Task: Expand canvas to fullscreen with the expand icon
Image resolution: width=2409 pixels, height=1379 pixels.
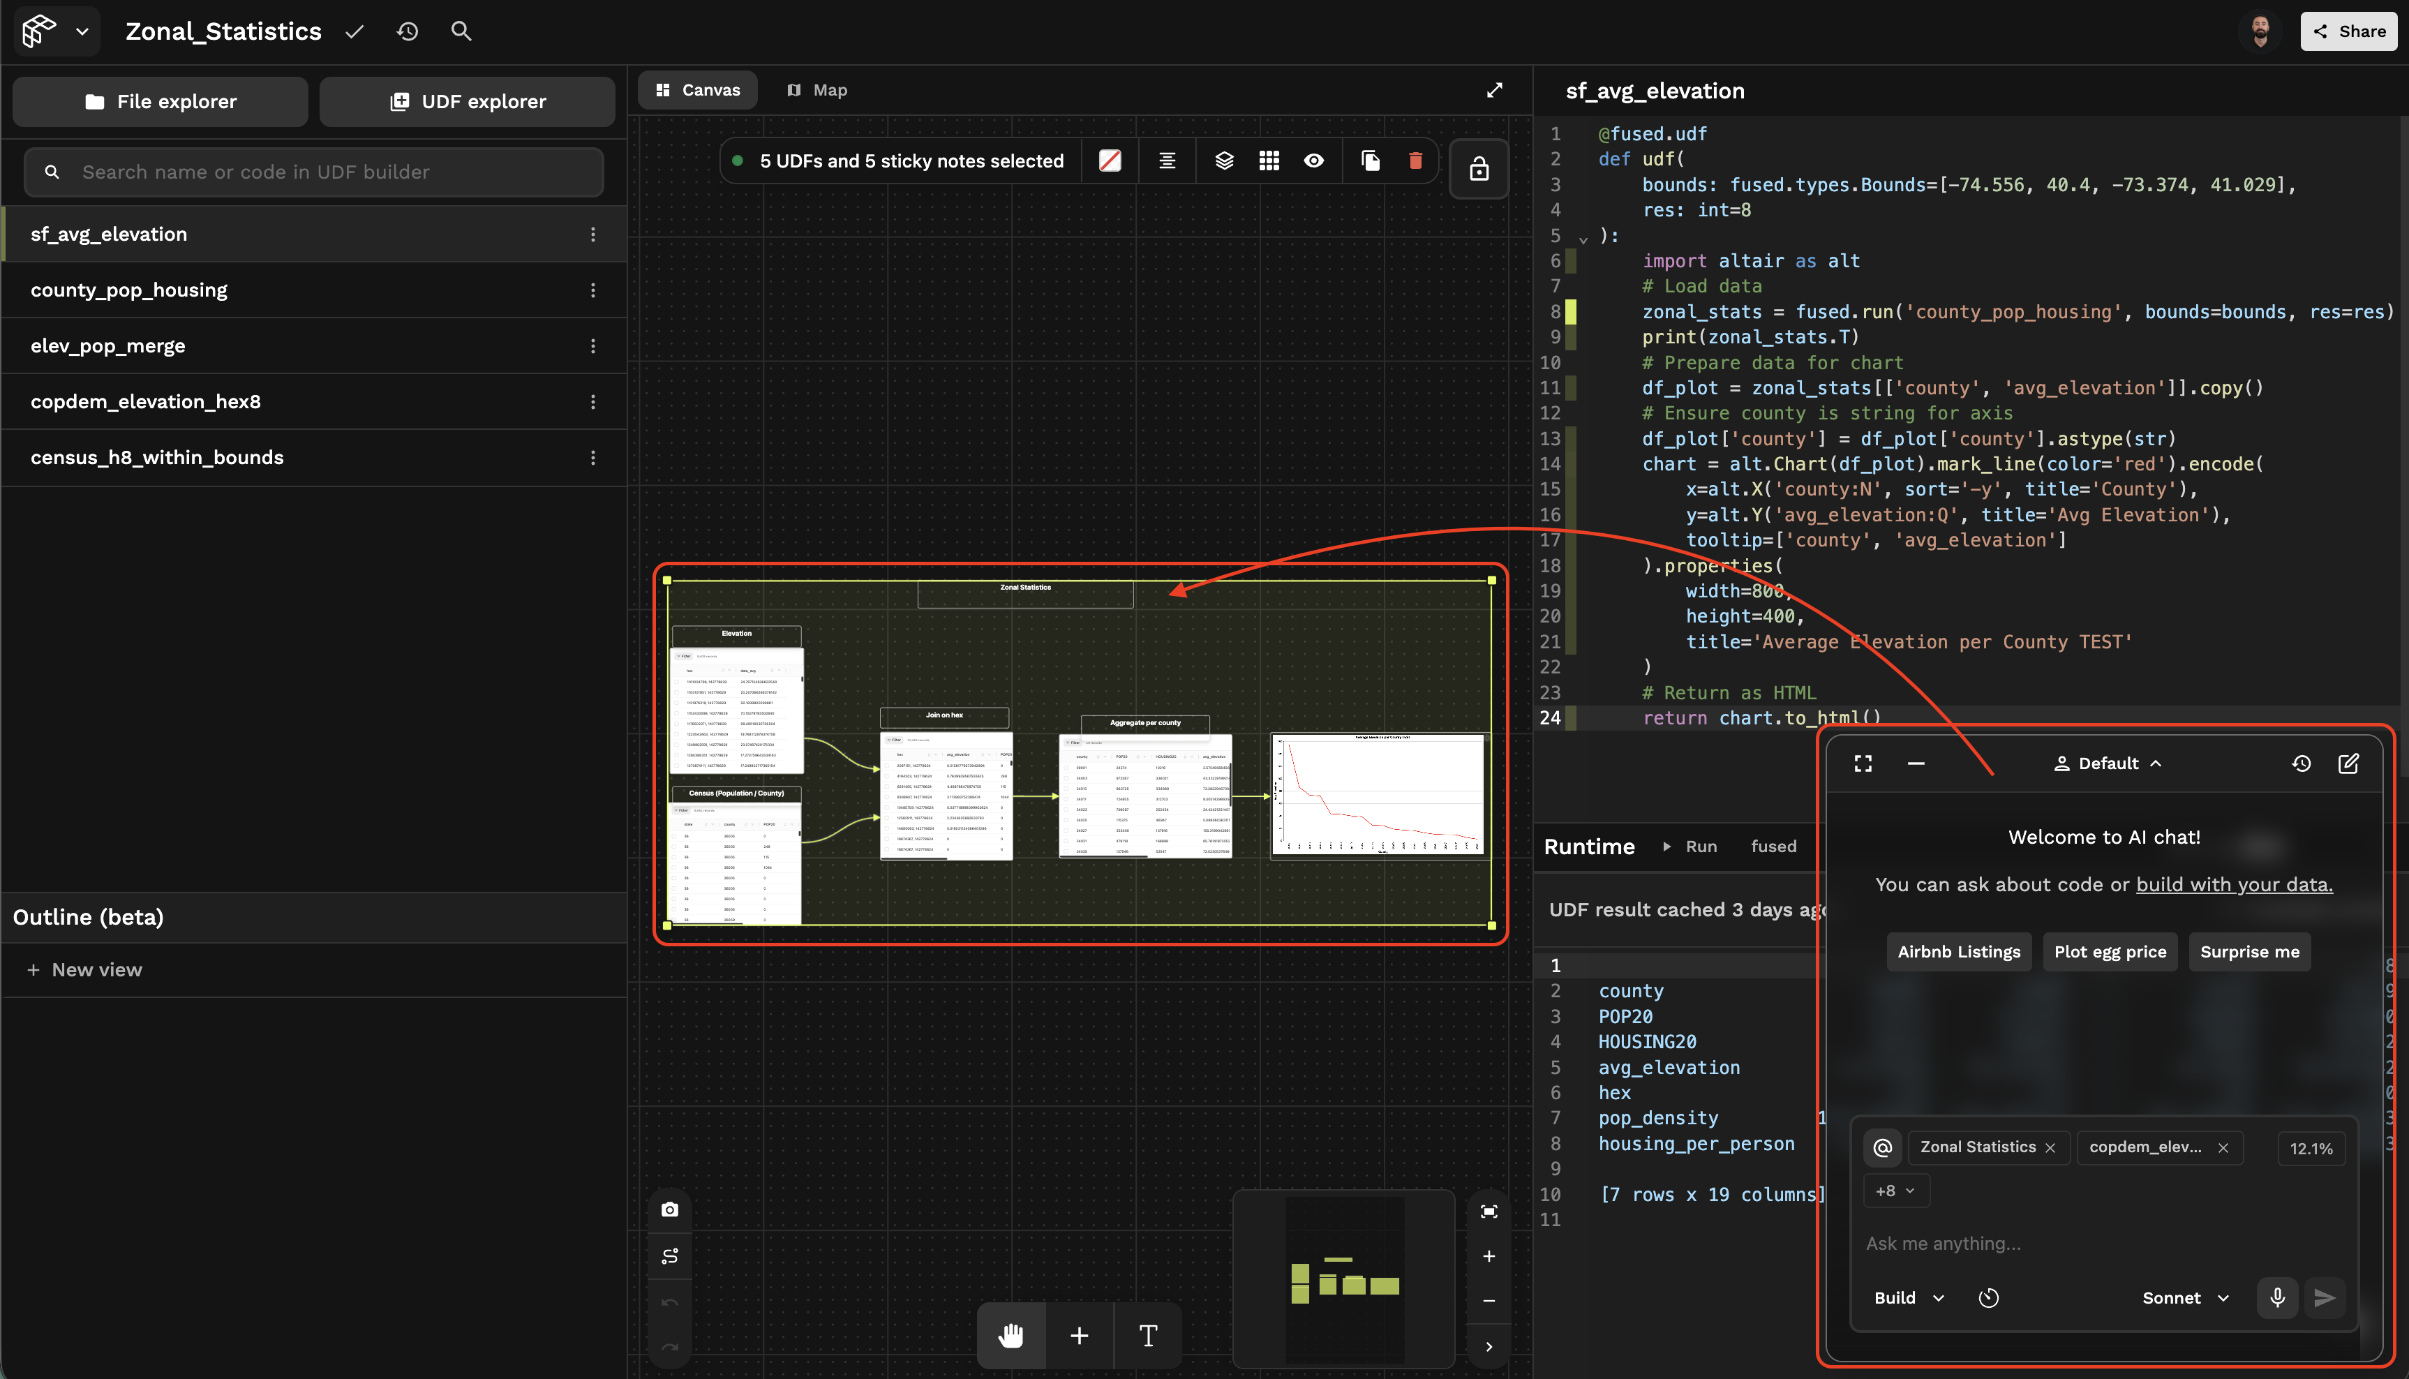Action: point(1494,89)
